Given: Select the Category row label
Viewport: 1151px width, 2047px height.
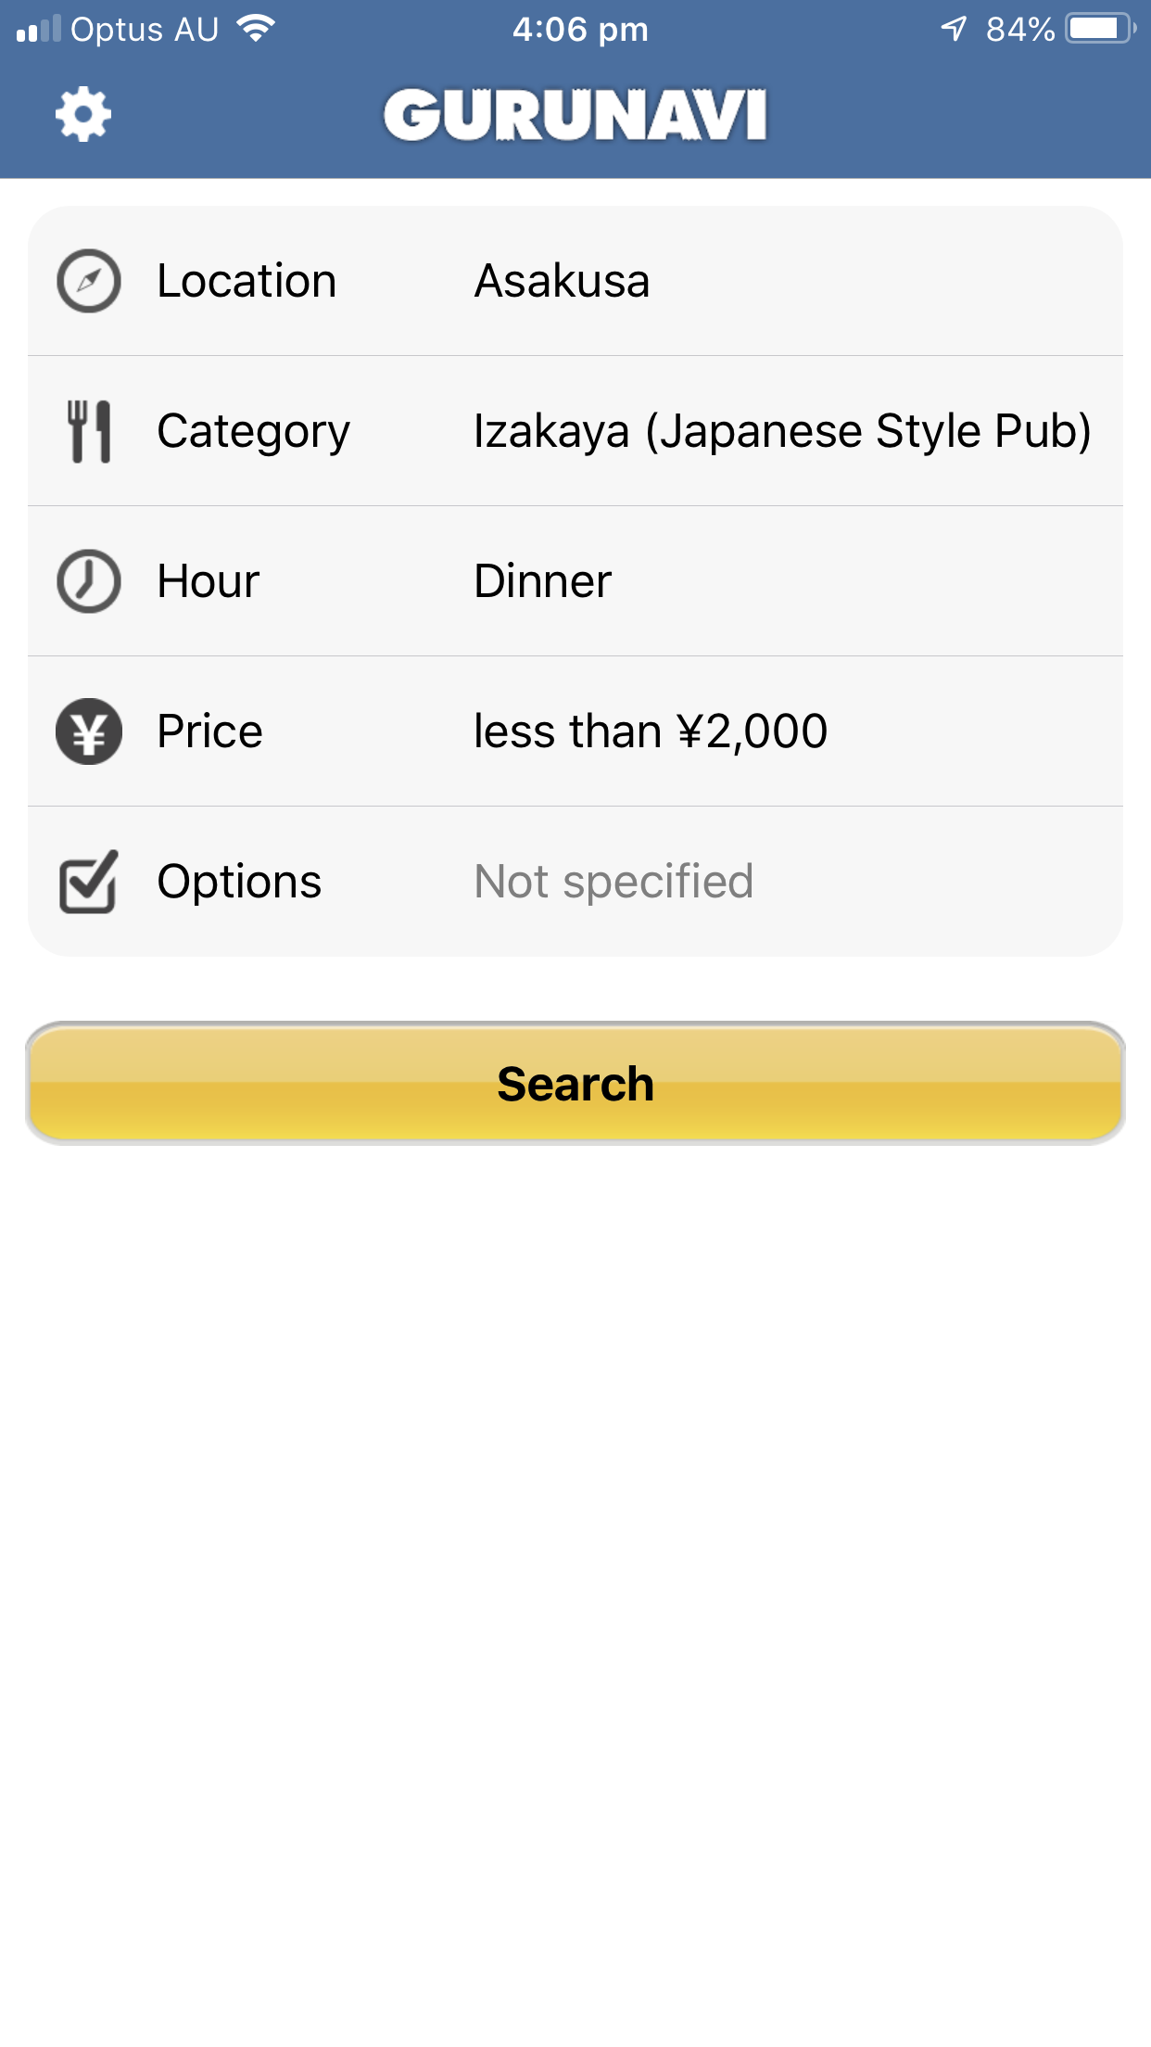Looking at the screenshot, I should (253, 431).
